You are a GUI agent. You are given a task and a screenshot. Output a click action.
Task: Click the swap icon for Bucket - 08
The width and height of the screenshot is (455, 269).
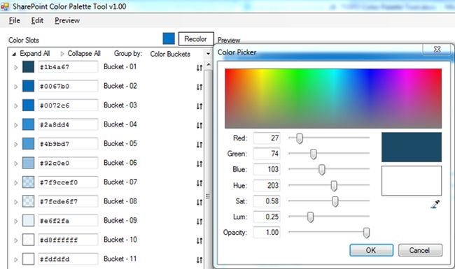[x=199, y=202]
